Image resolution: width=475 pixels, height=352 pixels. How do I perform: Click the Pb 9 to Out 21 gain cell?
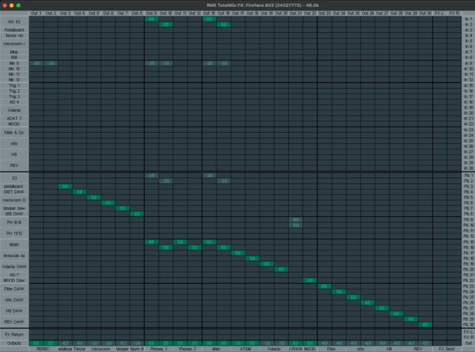point(295,220)
